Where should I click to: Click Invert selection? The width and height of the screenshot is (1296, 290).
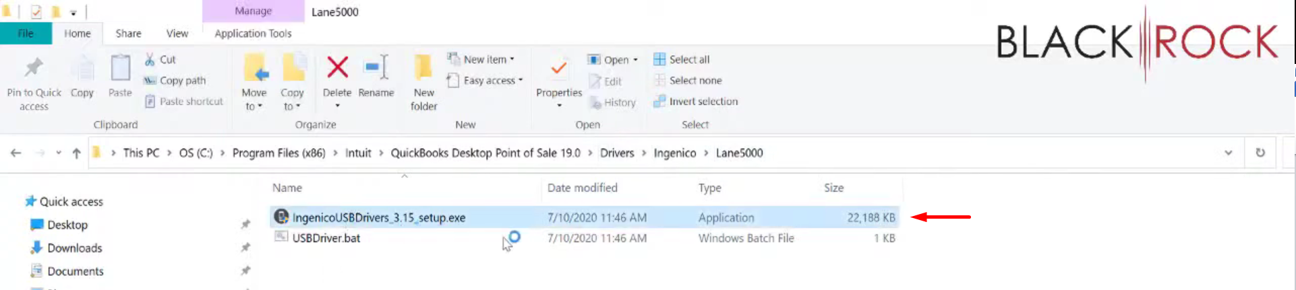pyautogui.click(x=695, y=102)
